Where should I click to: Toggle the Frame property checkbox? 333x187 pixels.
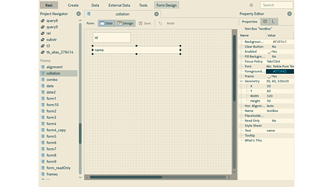pos(270,76)
